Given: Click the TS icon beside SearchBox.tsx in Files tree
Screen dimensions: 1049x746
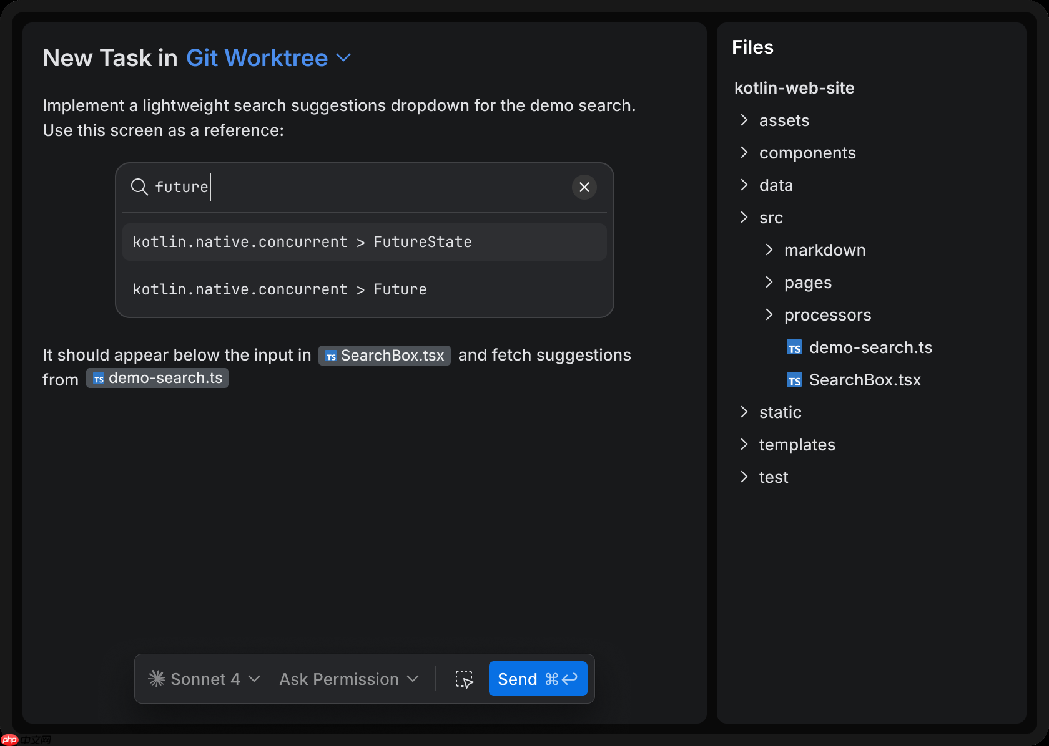Looking at the screenshot, I should point(794,379).
